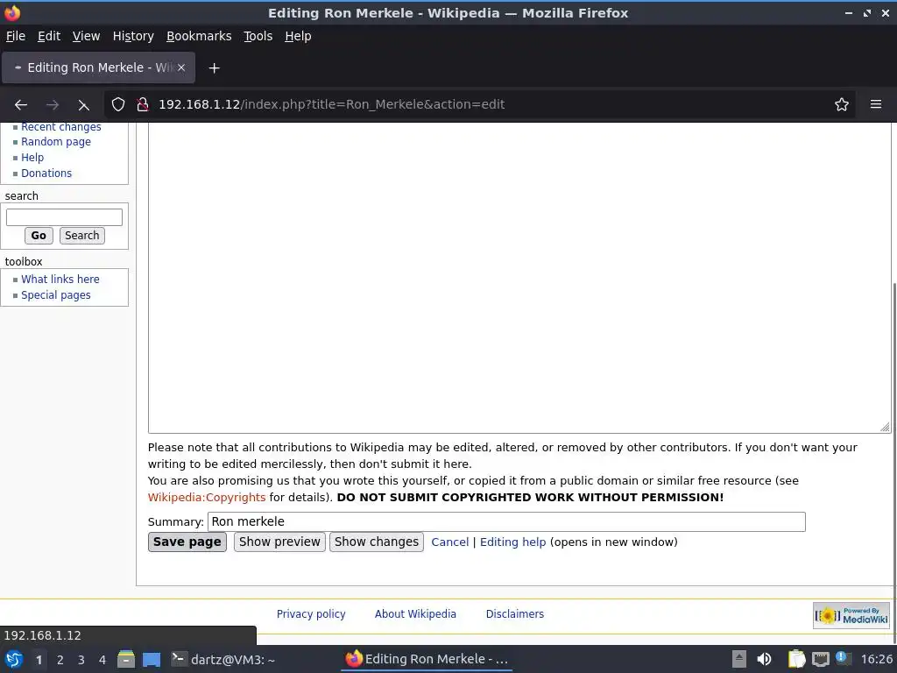Open the network status tray icon
The height and width of the screenshot is (673, 897).
(x=820, y=659)
